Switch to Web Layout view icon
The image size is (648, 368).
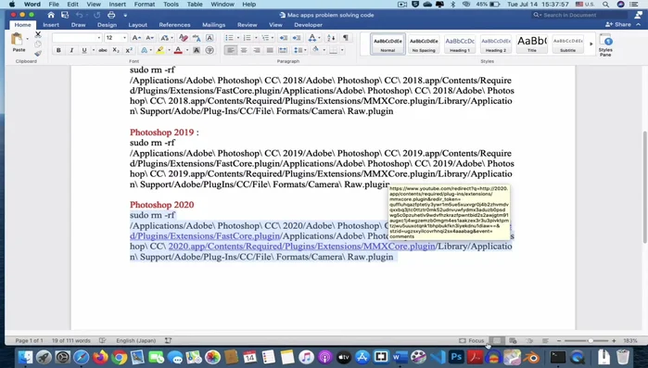513,341
